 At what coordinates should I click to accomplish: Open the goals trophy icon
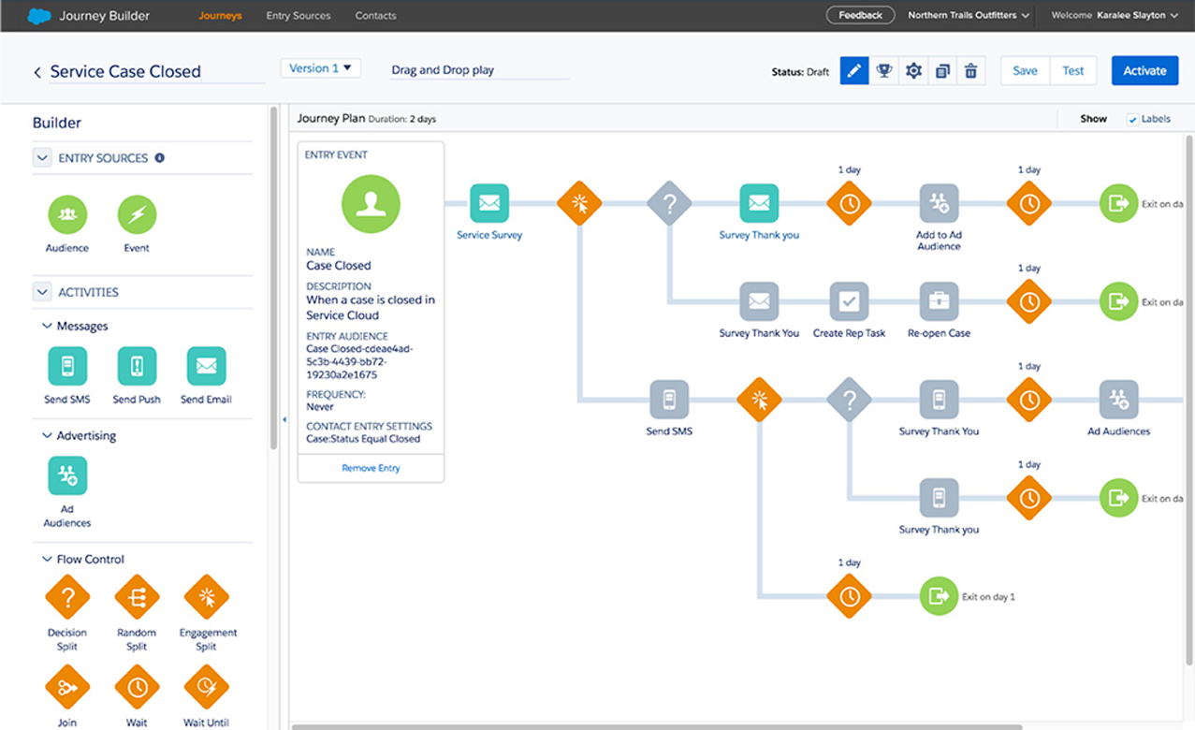883,71
